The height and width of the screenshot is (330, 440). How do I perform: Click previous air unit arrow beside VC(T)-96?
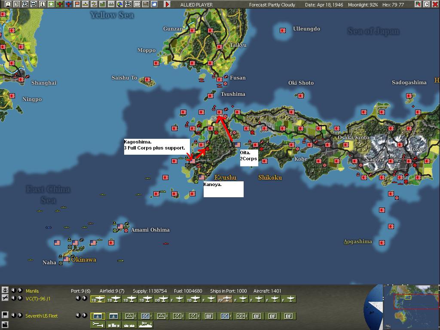[13, 298]
